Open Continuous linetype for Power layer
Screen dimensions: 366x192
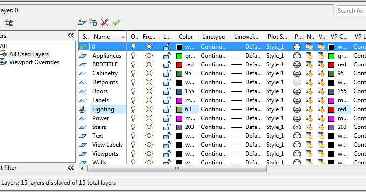(x=214, y=118)
